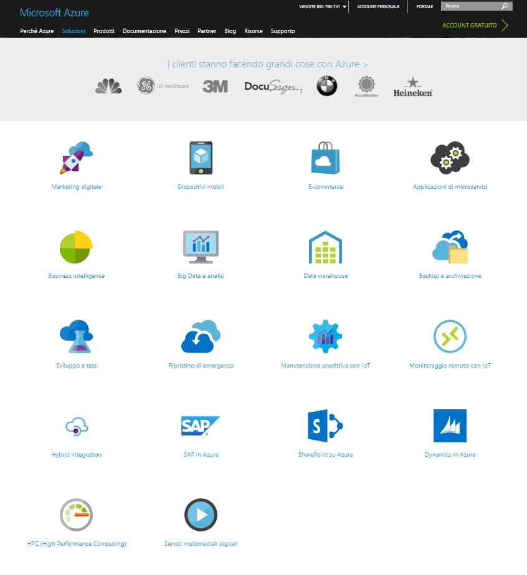Image resolution: width=527 pixels, height=575 pixels.
Task: Open the Dispositivi mobili text link
Action: [x=201, y=187]
